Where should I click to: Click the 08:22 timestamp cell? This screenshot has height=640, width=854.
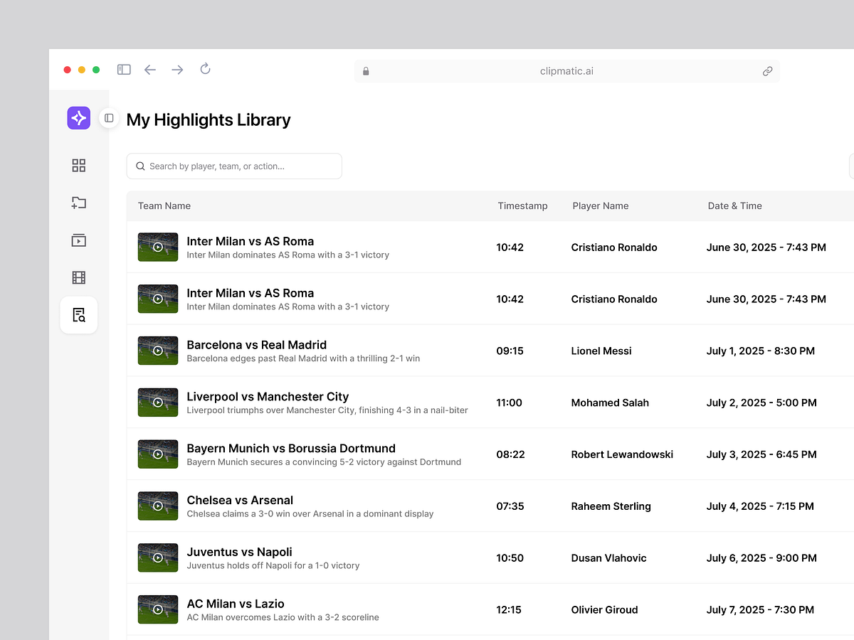[x=510, y=454]
